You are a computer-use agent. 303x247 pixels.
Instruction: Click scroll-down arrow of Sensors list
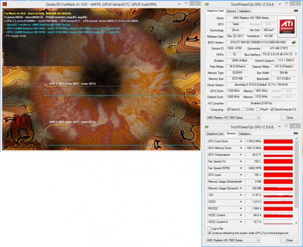coord(296,223)
